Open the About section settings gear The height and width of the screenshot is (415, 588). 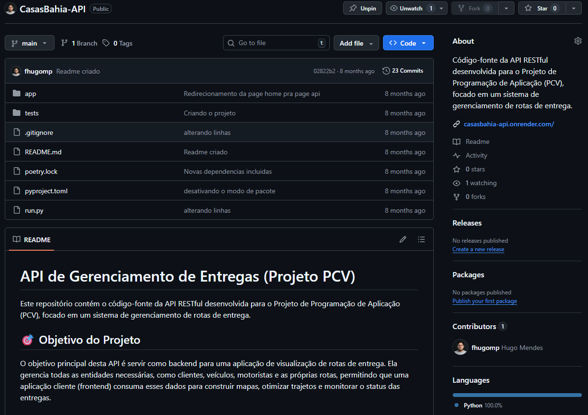click(x=578, y=41)
